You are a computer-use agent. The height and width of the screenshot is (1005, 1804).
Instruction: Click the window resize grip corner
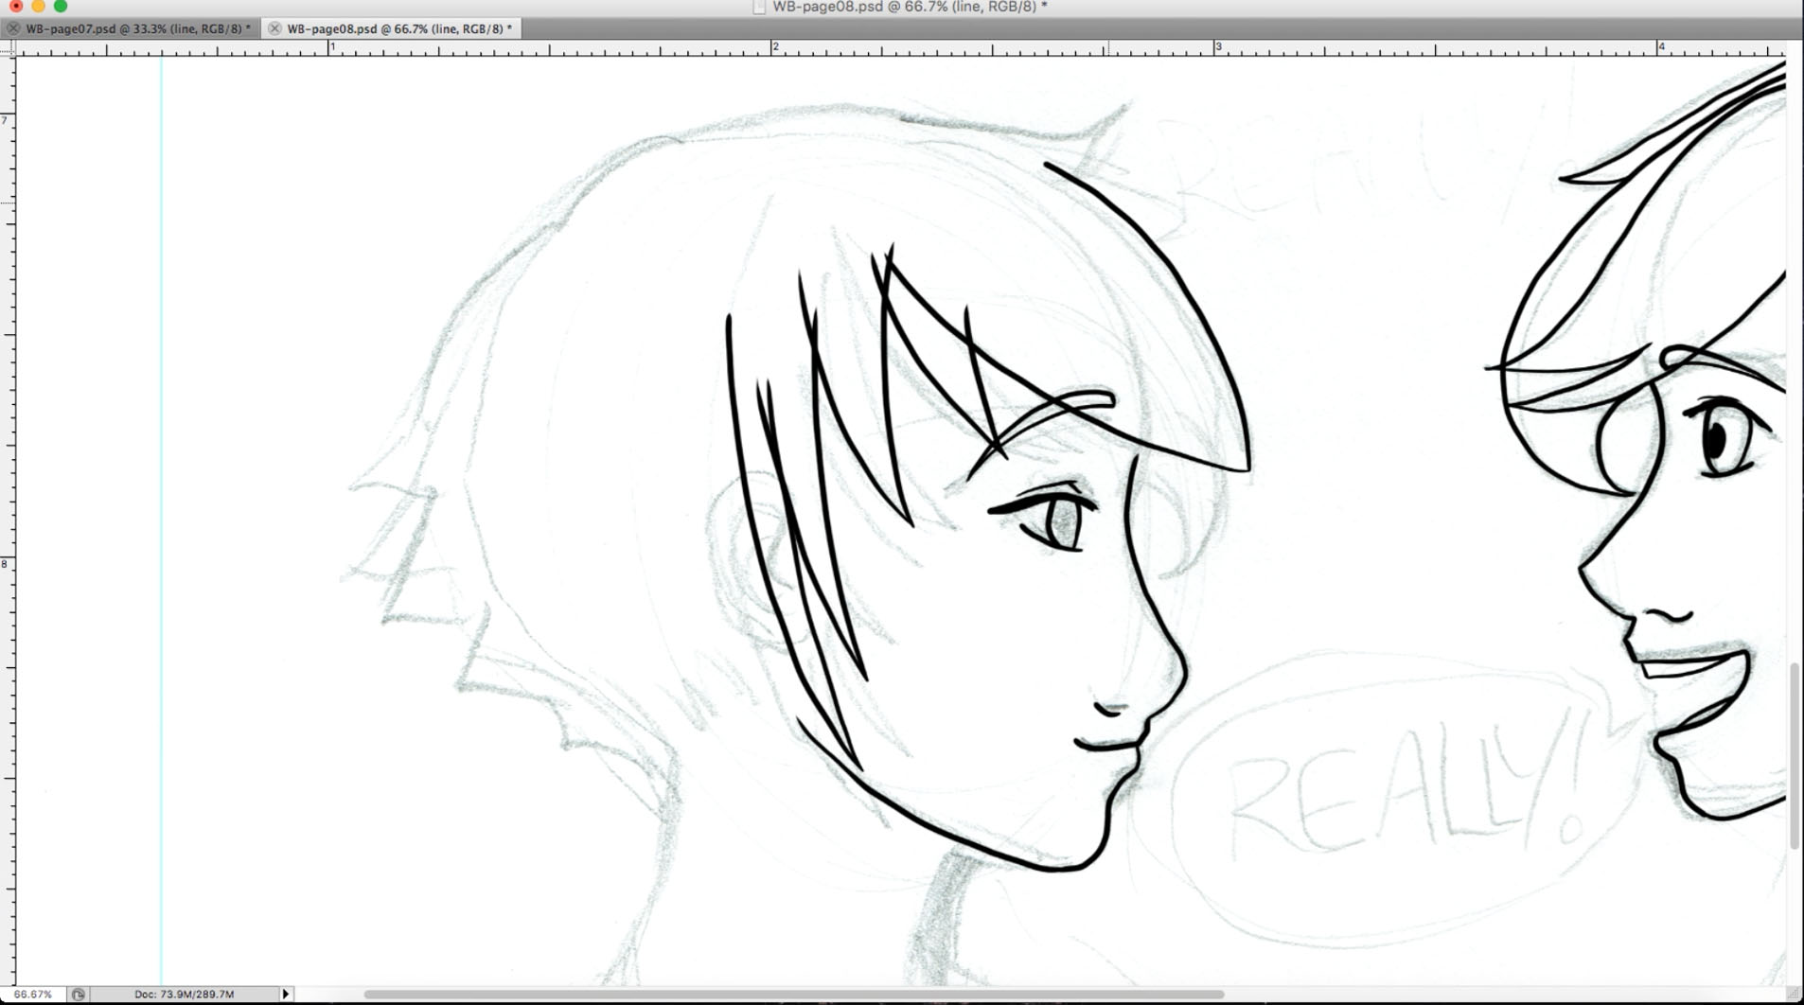1794,995
